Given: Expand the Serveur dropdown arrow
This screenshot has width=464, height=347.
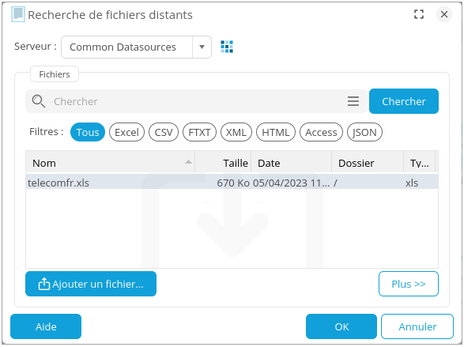Looking at the screenshot, I should 202,47.
